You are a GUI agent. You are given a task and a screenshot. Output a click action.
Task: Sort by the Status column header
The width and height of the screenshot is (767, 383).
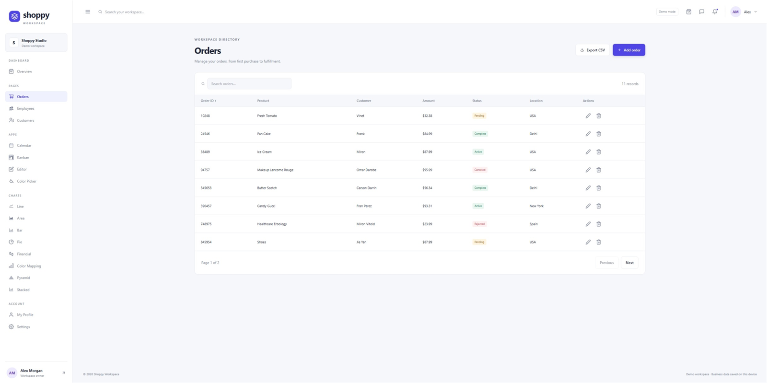tap(476, 101)
